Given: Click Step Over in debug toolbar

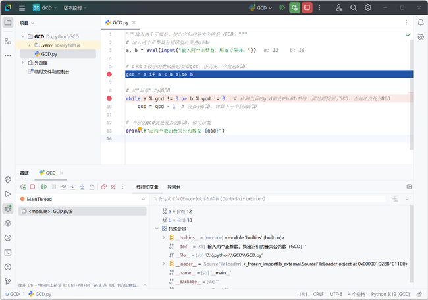Looking at the screenshot, I should [63, 187].
